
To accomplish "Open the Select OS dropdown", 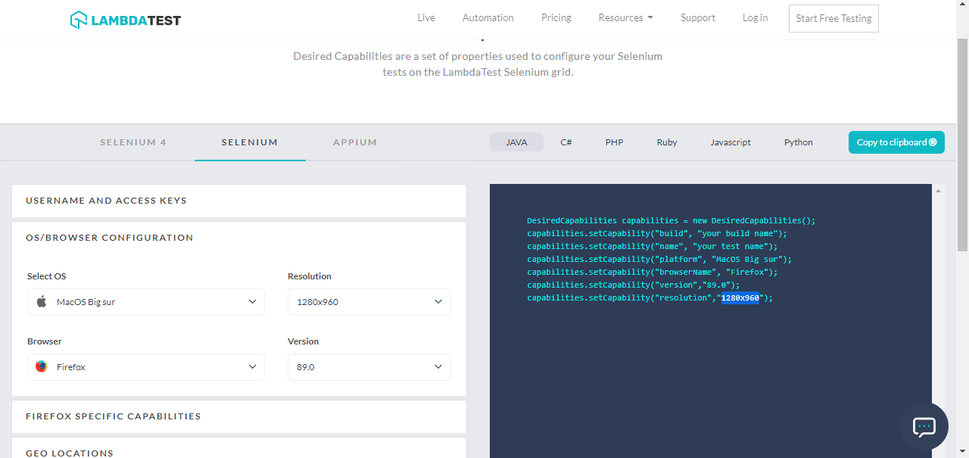I will coord(146,302).
